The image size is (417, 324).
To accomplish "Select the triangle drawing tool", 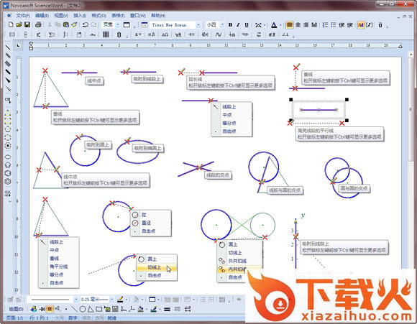I will pyautogui.click(x=91, y=309).
